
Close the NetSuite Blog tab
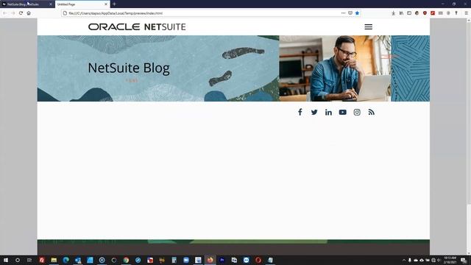[51, 4]
